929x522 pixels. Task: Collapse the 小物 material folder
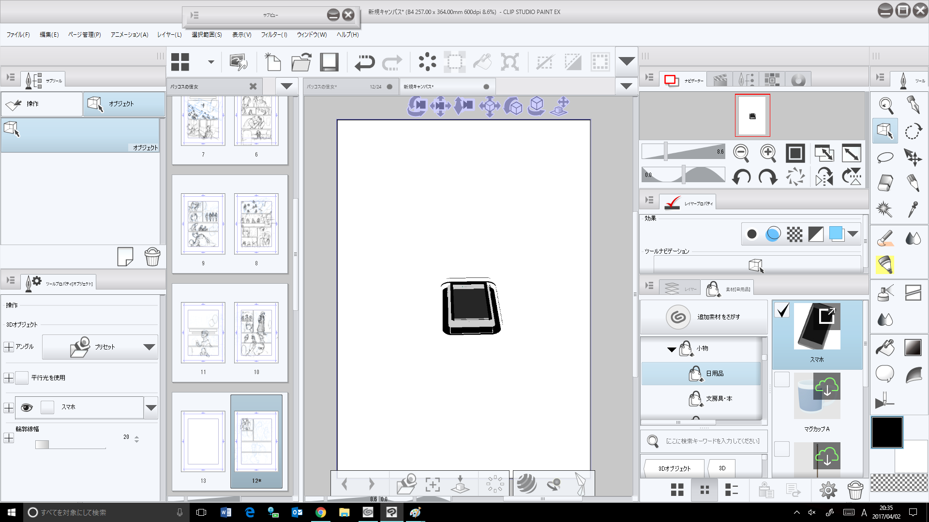pos(671,349)
